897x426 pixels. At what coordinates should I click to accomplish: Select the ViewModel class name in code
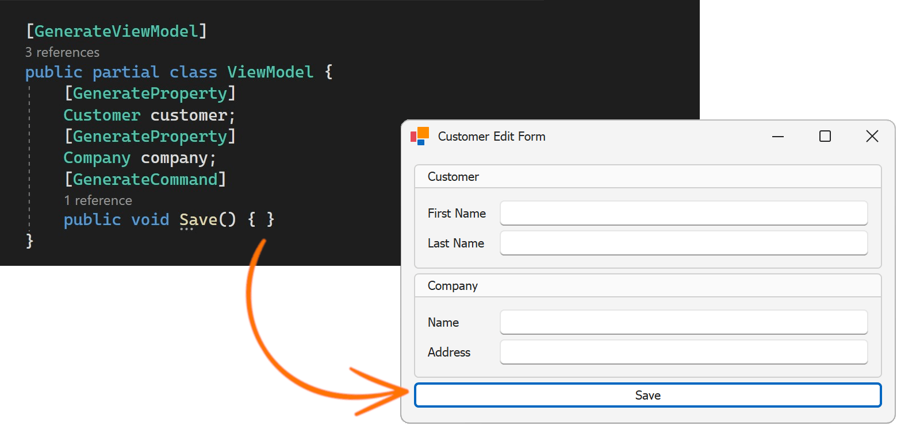[x=270, y=72]
